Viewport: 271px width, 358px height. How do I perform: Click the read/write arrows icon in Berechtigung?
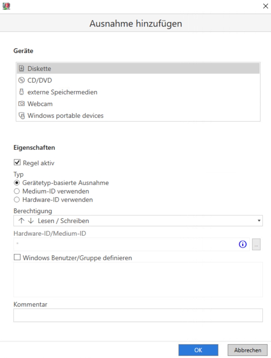pyautogui.click(x=26, y=221)
